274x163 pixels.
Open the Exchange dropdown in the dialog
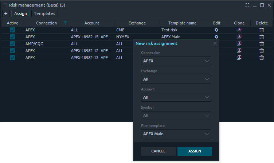coord(176,79)
